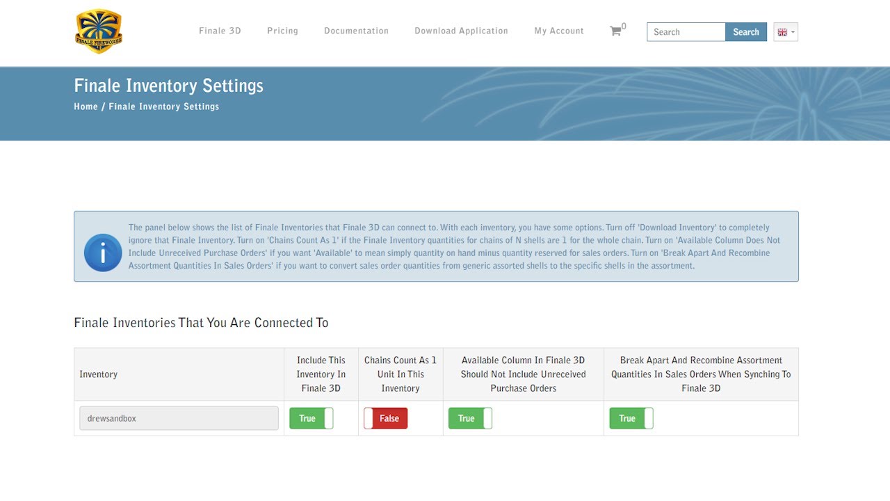The height and width of the screenshot is (501, 890).
Task: Open the Finale 3D menu
Action: (x=220, y=31)
